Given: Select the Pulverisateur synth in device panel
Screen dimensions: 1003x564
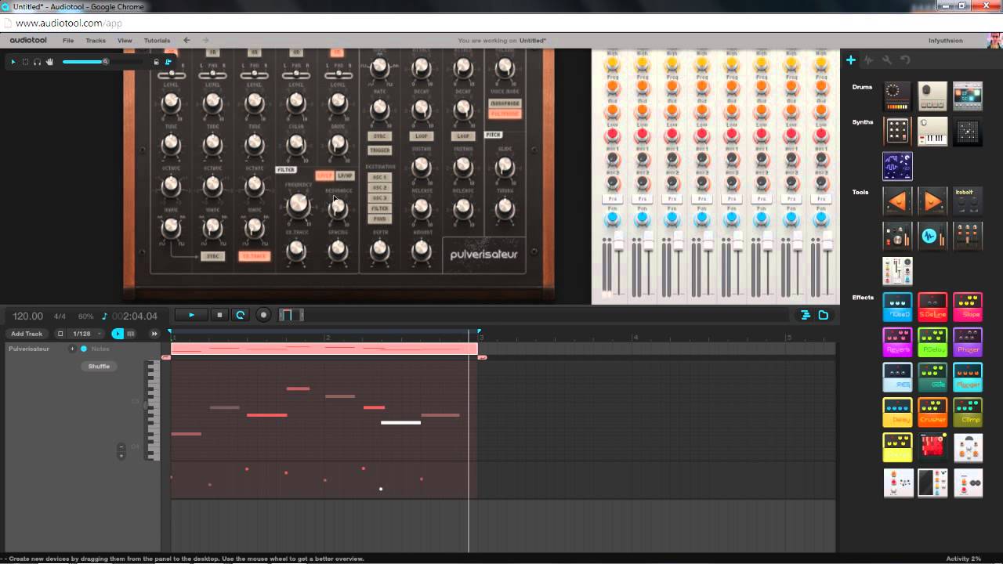Looking at the screenshot, I should [x=897, y=131].
